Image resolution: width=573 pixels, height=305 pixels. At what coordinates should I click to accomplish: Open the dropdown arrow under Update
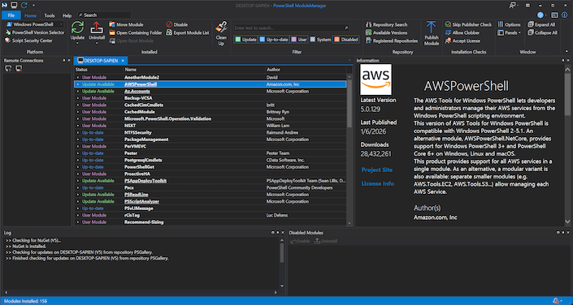coord(77,43)
